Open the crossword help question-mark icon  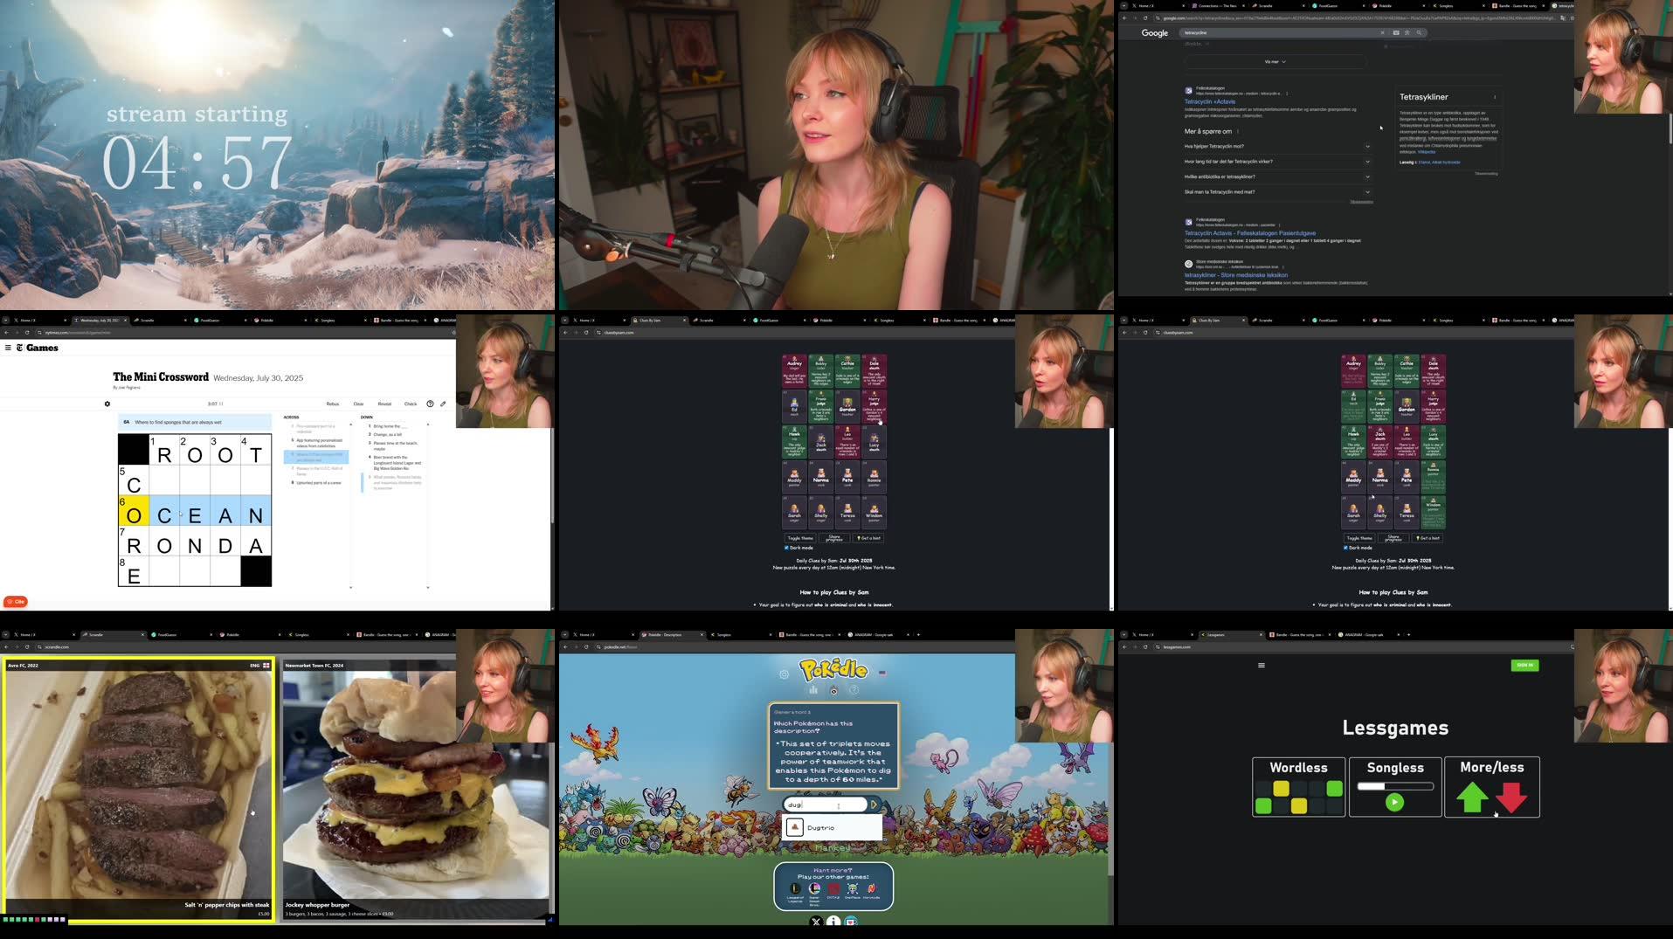click(430, 404)
